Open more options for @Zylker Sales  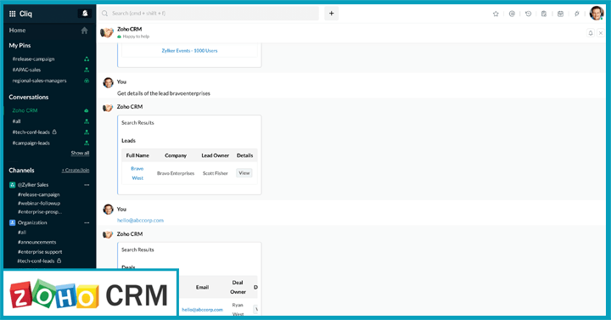(x=87, y=185)
